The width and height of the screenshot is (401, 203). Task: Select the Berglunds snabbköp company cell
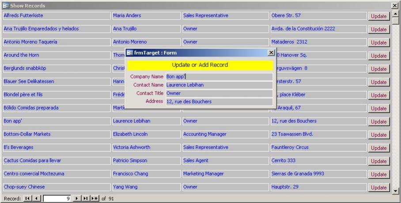(x=57, y=68)
